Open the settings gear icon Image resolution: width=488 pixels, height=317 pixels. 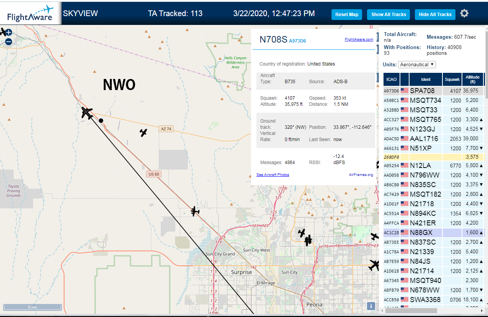click(x=464, y=13)
